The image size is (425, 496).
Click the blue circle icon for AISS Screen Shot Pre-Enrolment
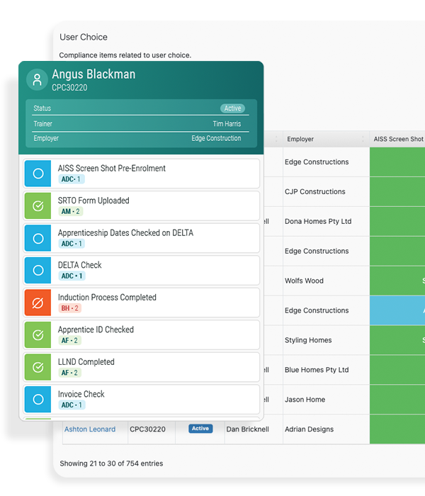38,174
